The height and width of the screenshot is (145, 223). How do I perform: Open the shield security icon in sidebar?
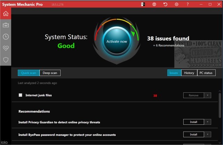tap(6, 60)
